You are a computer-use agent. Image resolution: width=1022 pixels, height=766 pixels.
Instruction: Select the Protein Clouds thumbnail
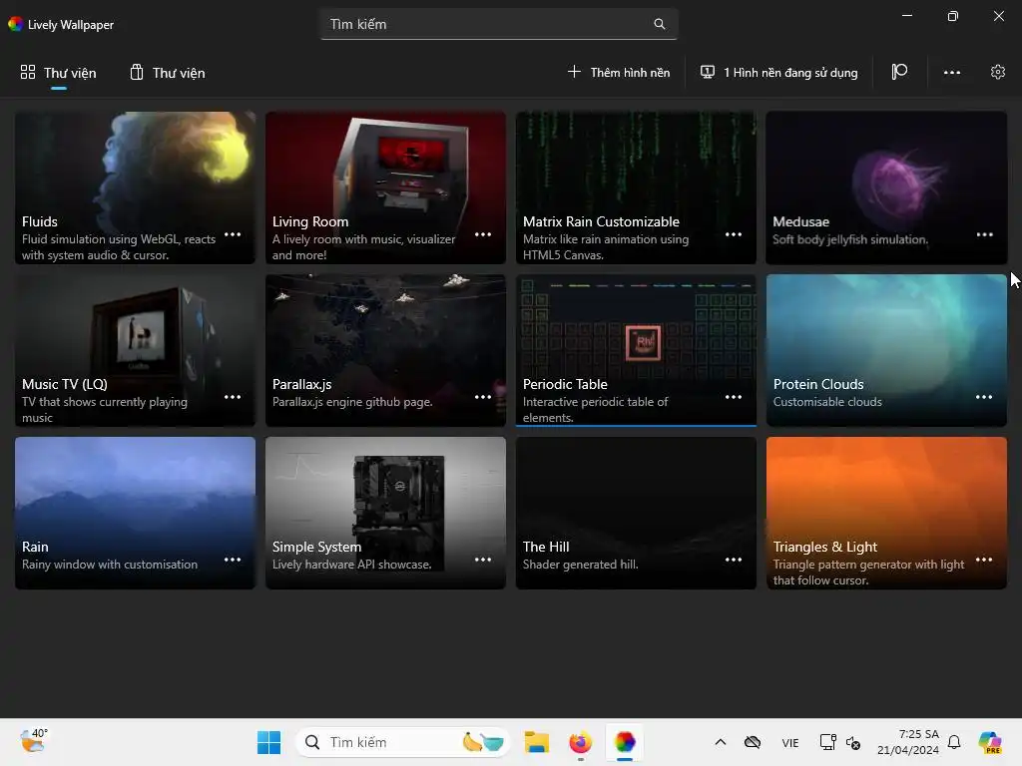pyautogui.click(x=886, y=350)
